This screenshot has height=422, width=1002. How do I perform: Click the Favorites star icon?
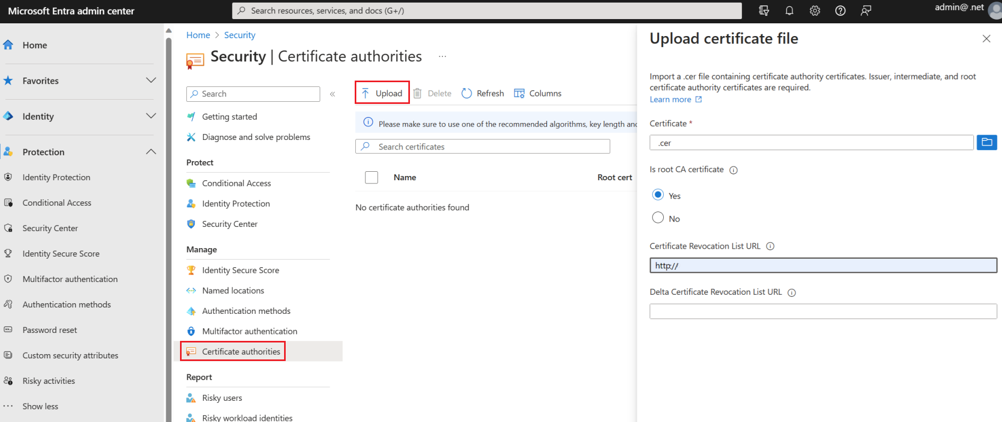click(x=8, y=81)
